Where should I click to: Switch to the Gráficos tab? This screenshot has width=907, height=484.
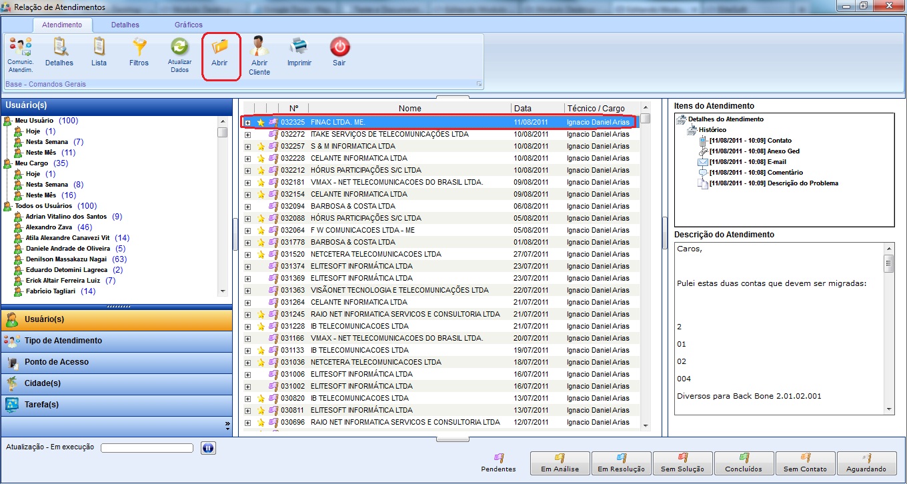[x=188, y=25]
